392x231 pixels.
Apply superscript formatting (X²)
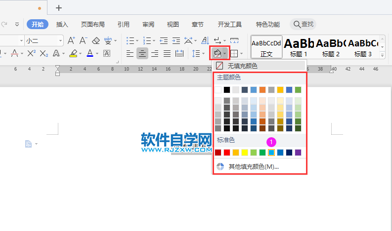pos(32,53)
